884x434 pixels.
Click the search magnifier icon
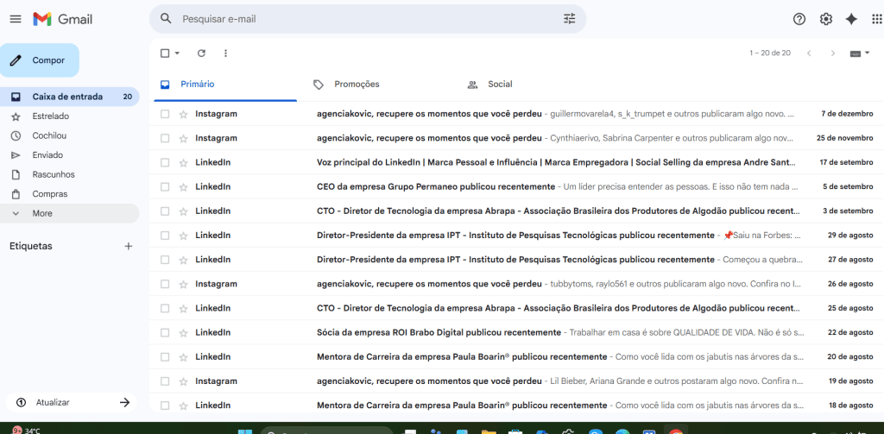tap(166, 19)
